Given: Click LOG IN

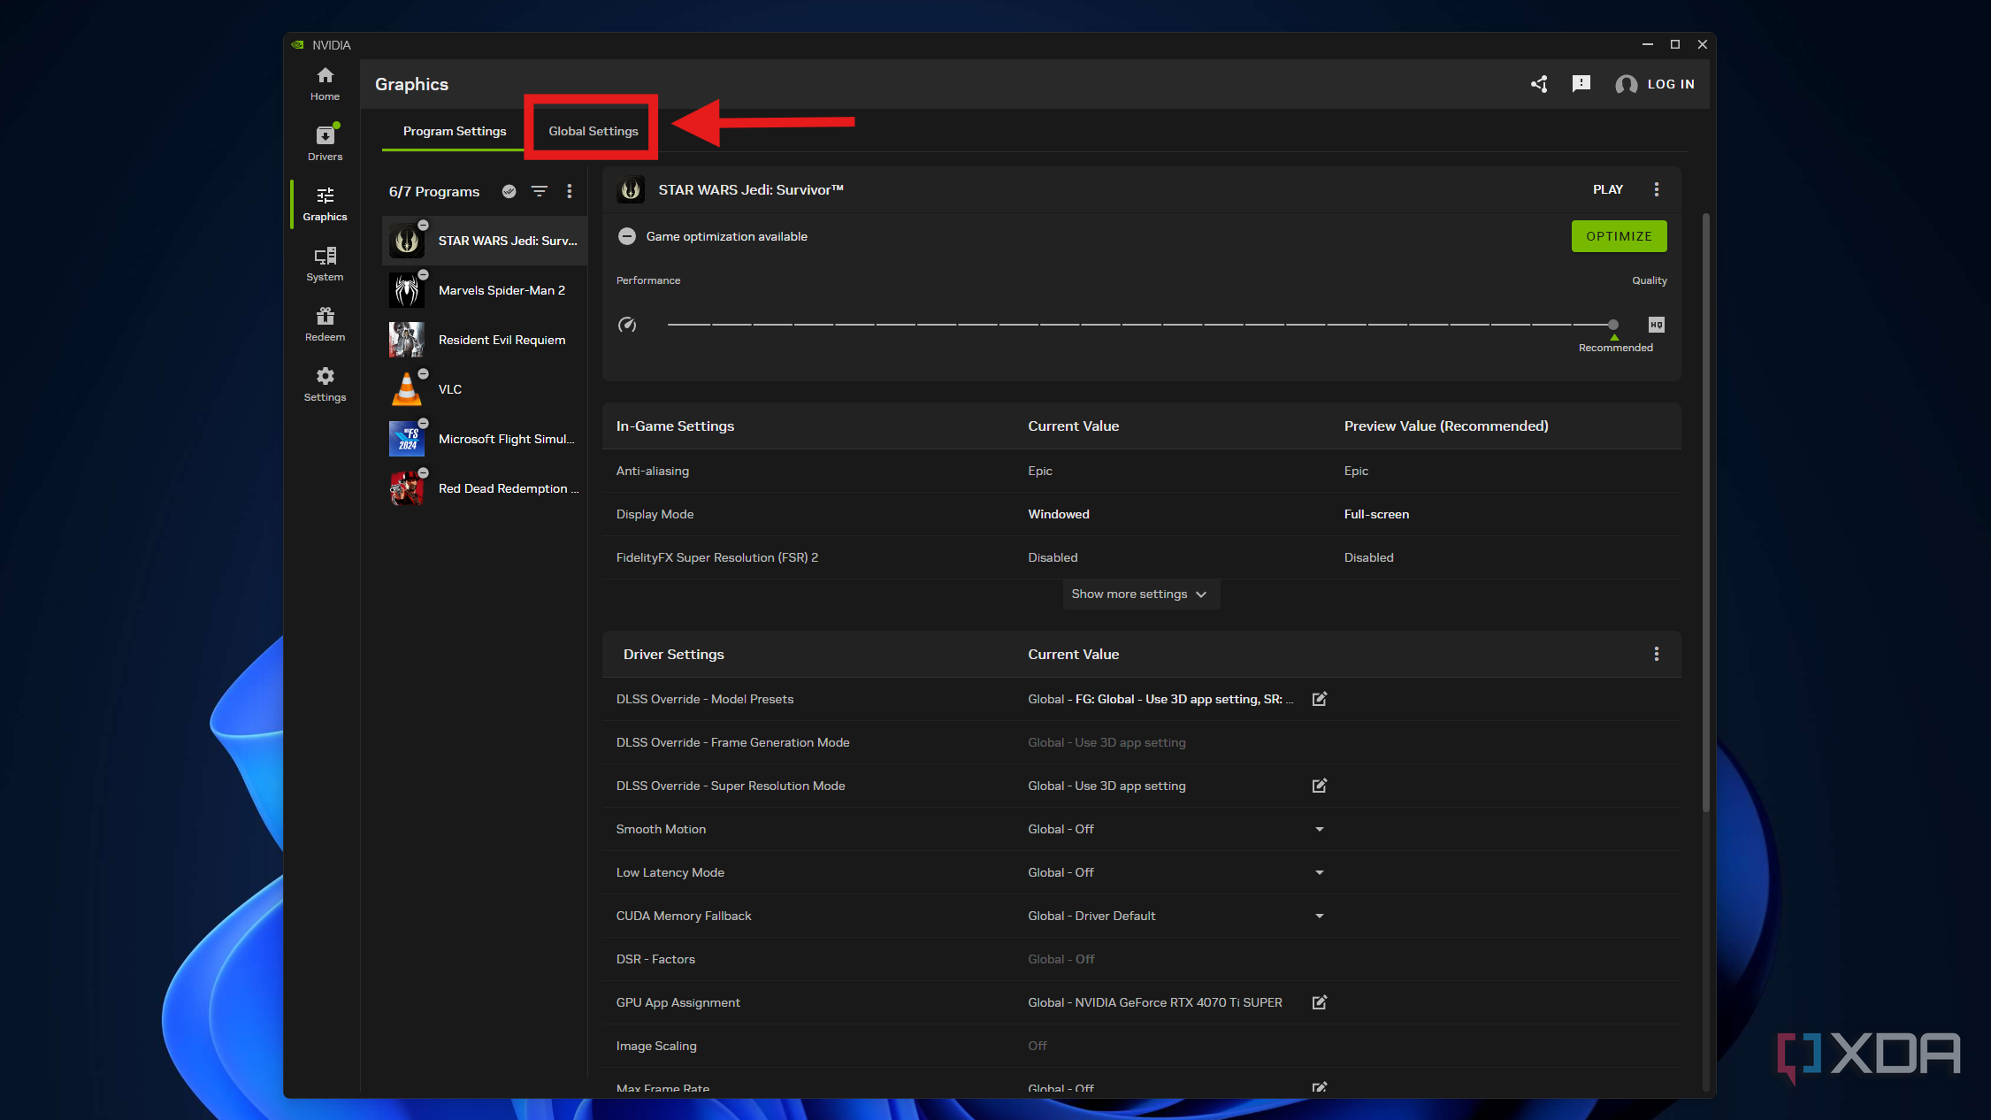Looking at the screenshot, I should (x=1671, y=84).
